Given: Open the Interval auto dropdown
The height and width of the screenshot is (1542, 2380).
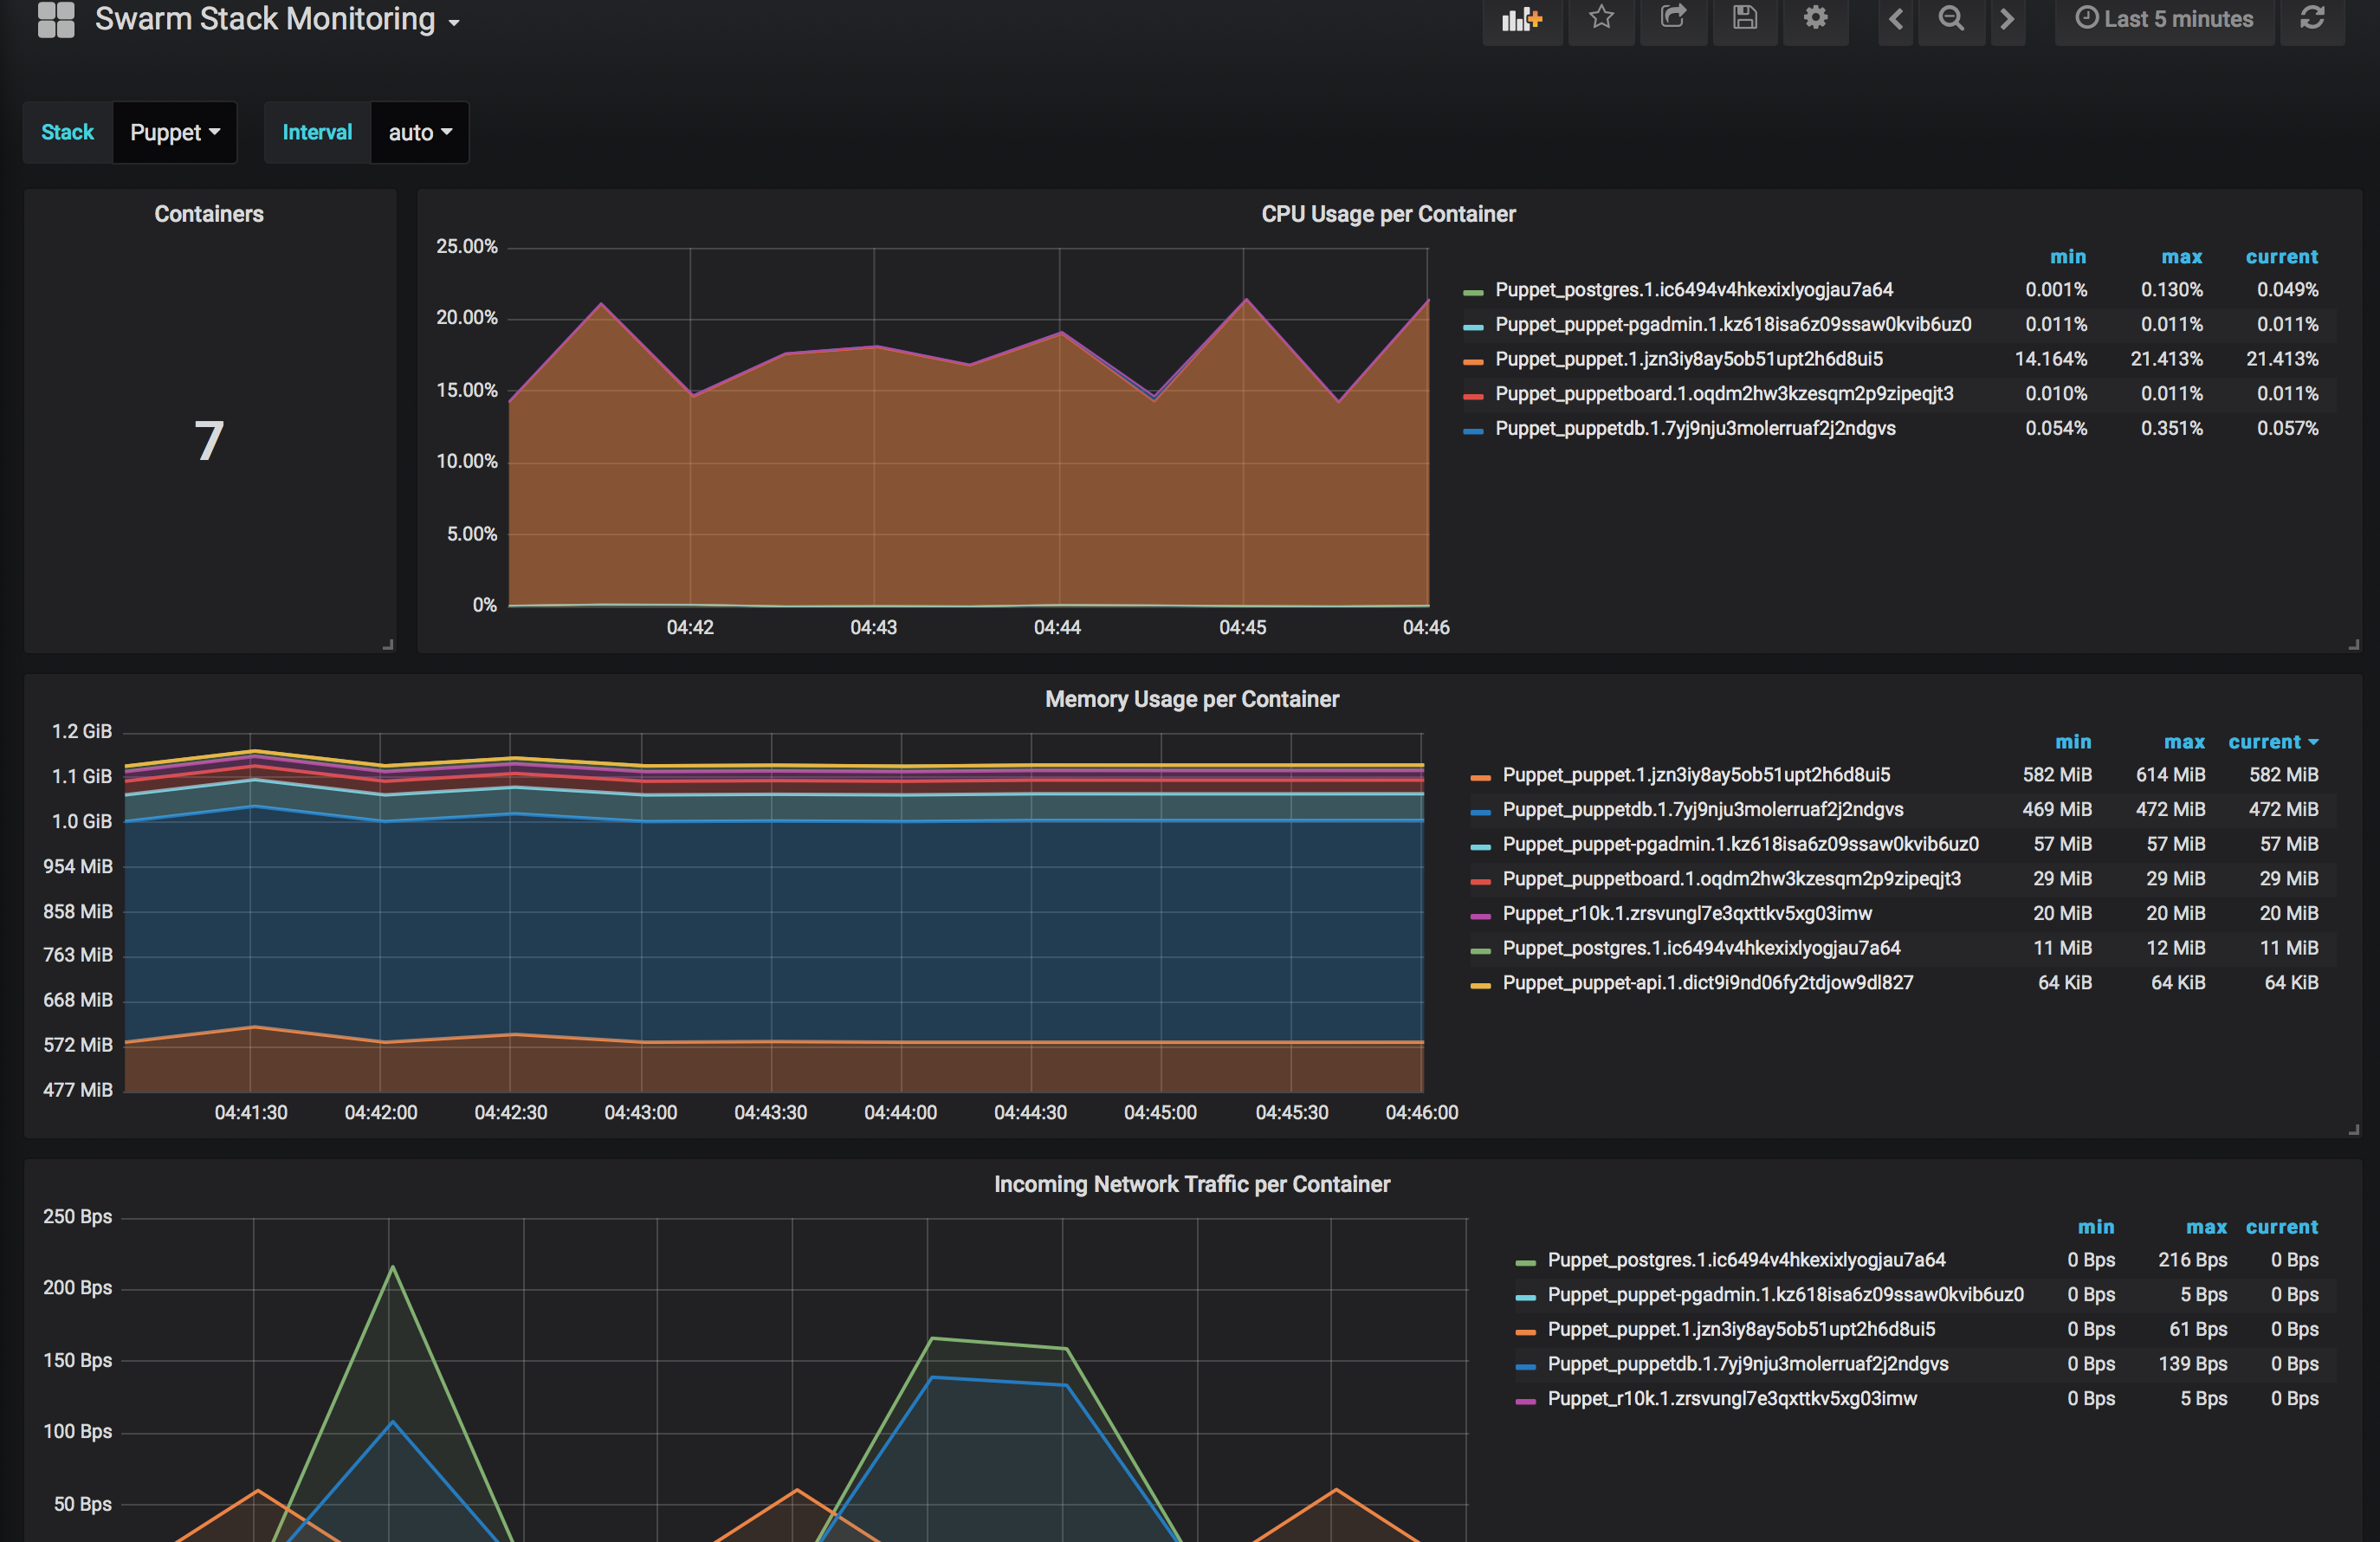Looking at the screenshot, I should (419, 133).
